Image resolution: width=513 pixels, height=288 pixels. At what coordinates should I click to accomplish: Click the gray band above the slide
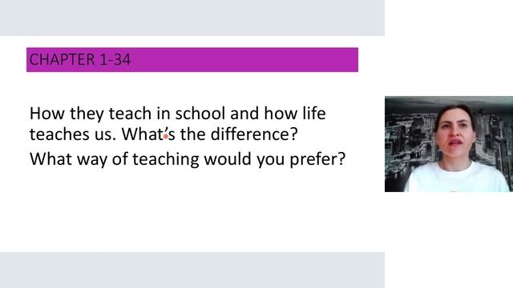(192, 18)
